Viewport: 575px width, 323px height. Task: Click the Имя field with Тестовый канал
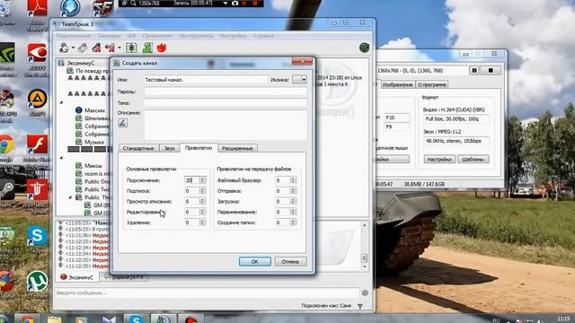(206, 80)
